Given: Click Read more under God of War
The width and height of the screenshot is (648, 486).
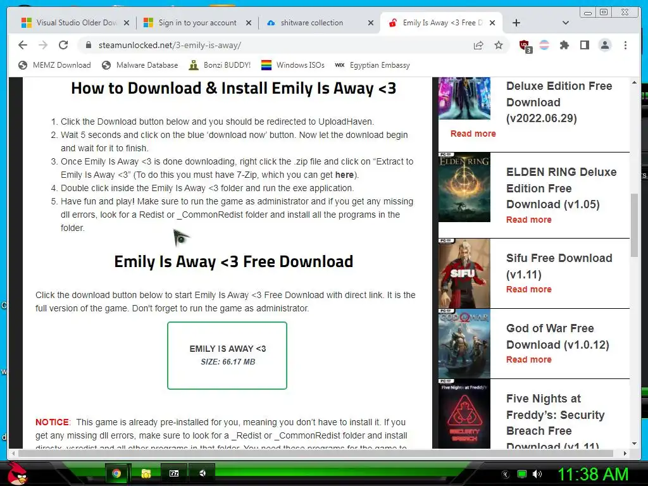Looking at the screenshot, I should (529, 359).
